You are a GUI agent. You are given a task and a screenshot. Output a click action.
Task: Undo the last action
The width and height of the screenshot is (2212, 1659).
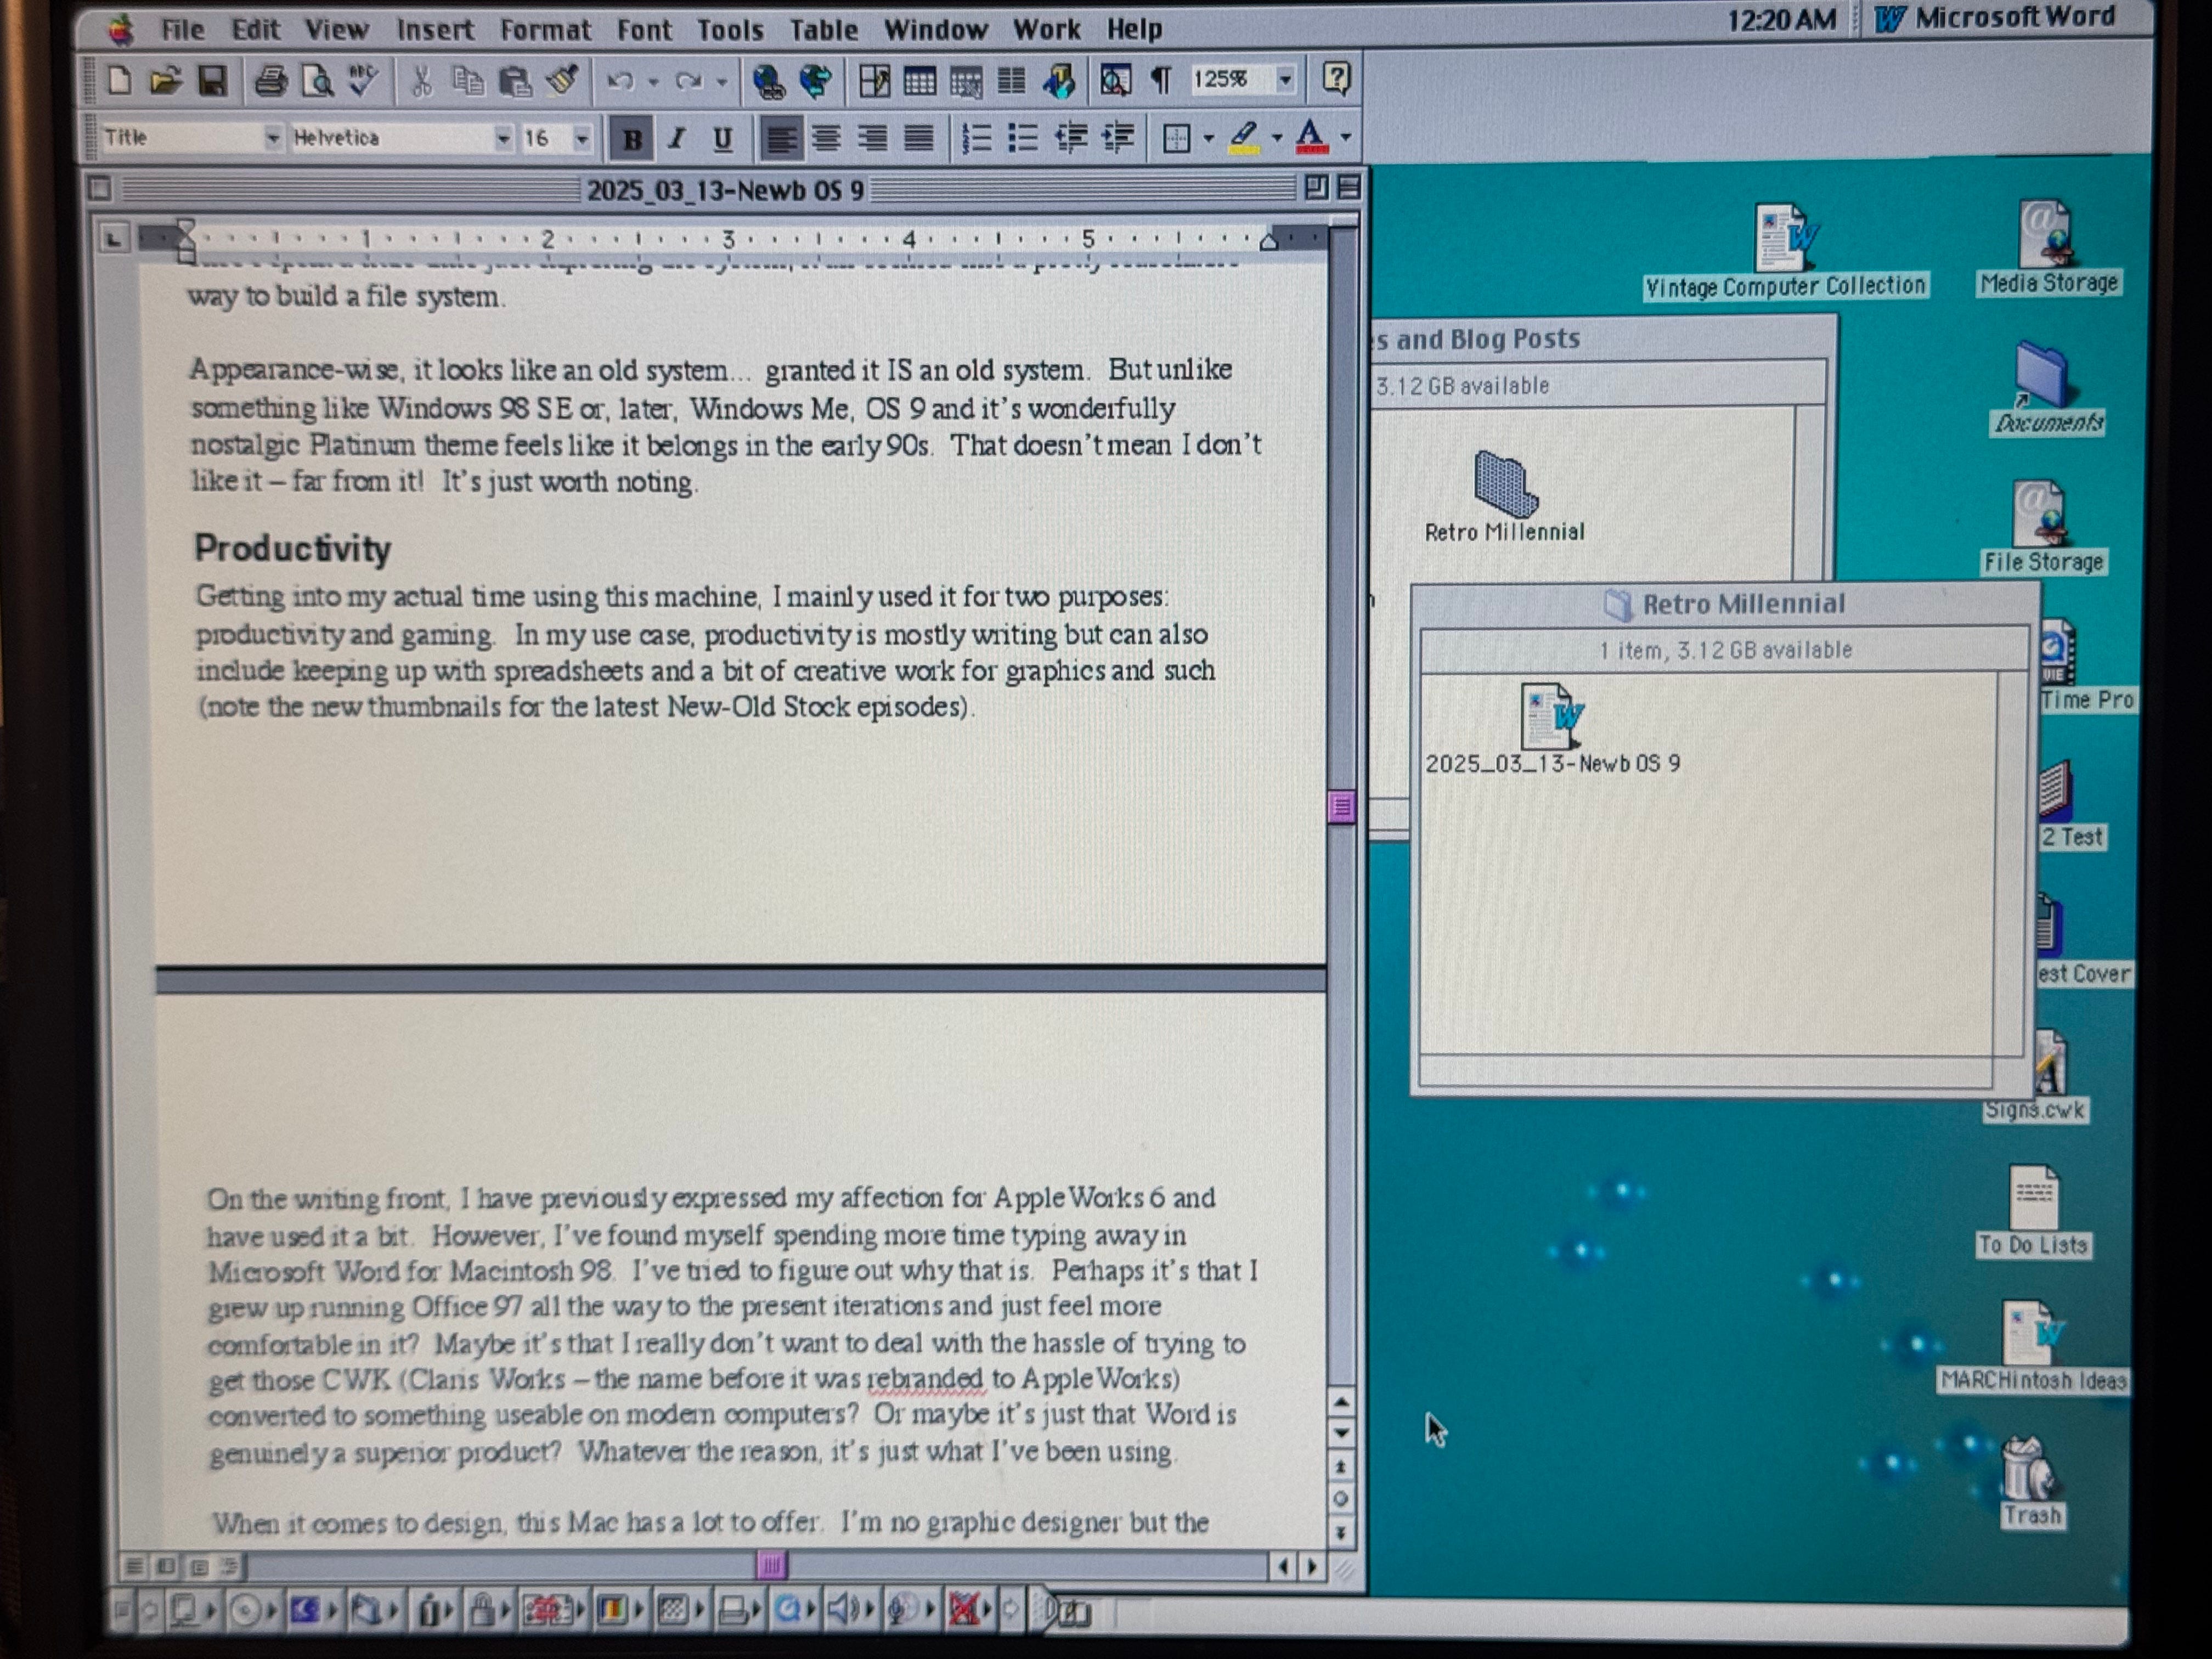620,80
